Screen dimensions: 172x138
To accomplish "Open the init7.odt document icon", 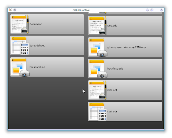I will point(98,90).
